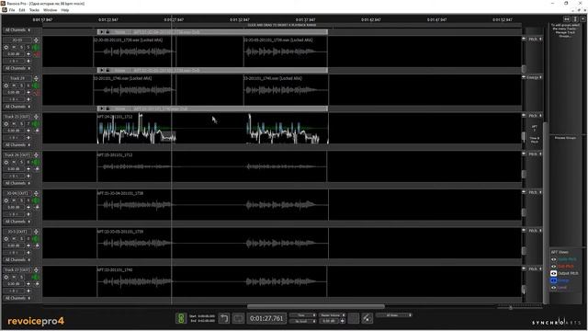
Task: Click vertical zoom icon at top right
Action: [575, 18]
